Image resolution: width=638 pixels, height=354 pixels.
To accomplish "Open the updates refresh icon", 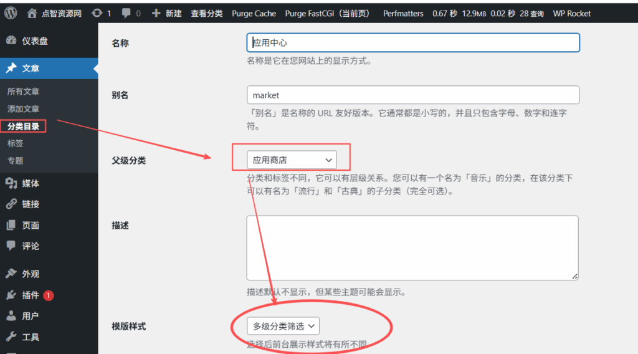I will 97,13.
